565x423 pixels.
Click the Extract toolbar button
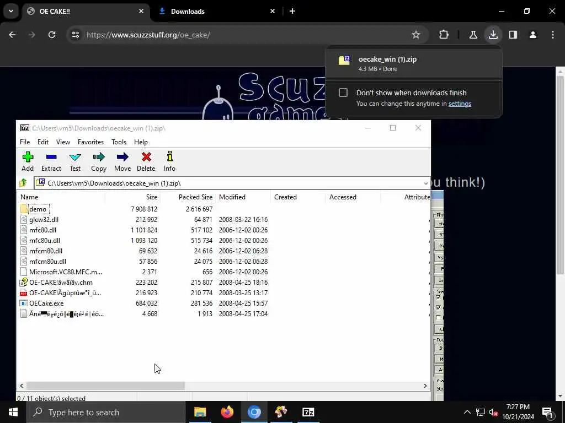click(51, 161)
